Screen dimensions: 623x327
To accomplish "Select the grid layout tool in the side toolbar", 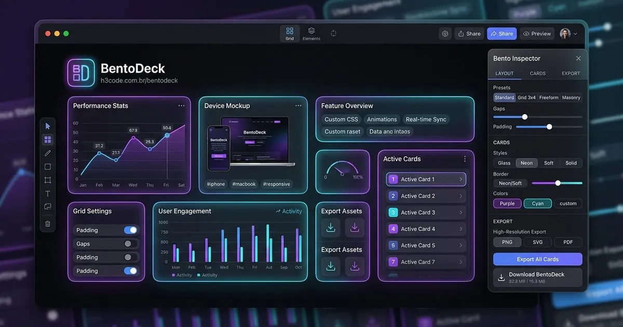I will pos(48,140).
